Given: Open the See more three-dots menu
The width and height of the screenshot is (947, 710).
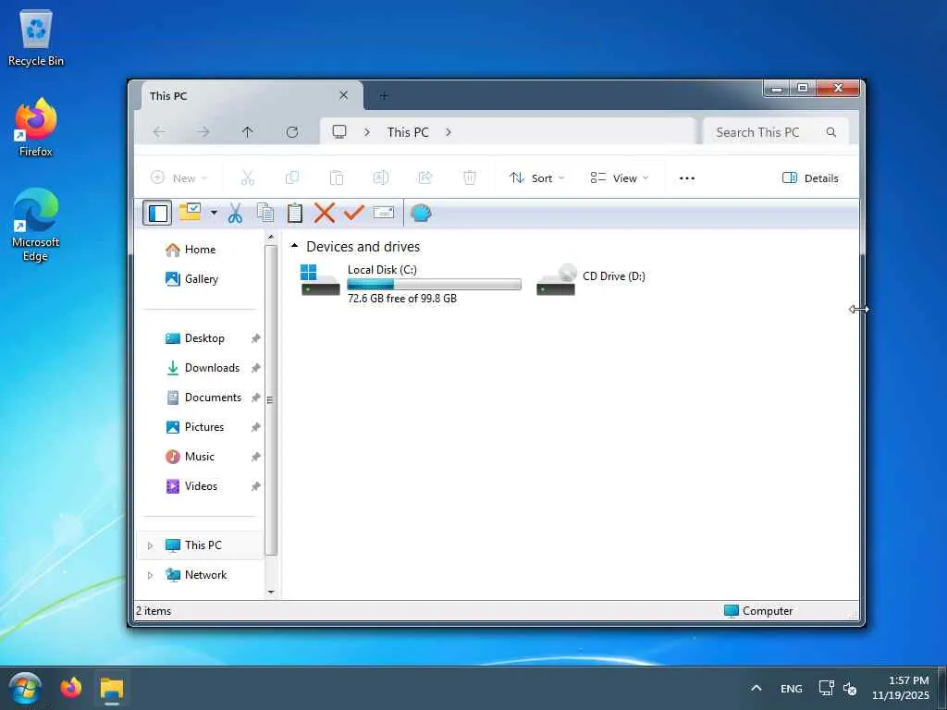Looking at the screenshot, I should [x=687, y=178].
